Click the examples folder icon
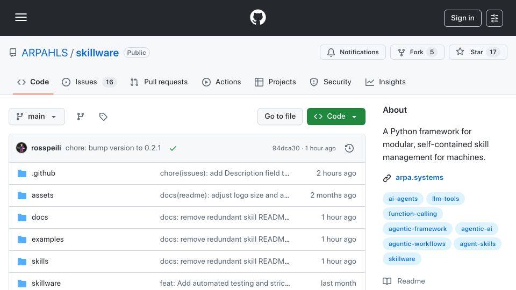Image resolution: width=516 pixels, height=290 pixels. 22,240
